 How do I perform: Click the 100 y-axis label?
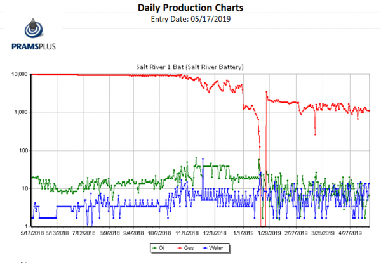23,150
